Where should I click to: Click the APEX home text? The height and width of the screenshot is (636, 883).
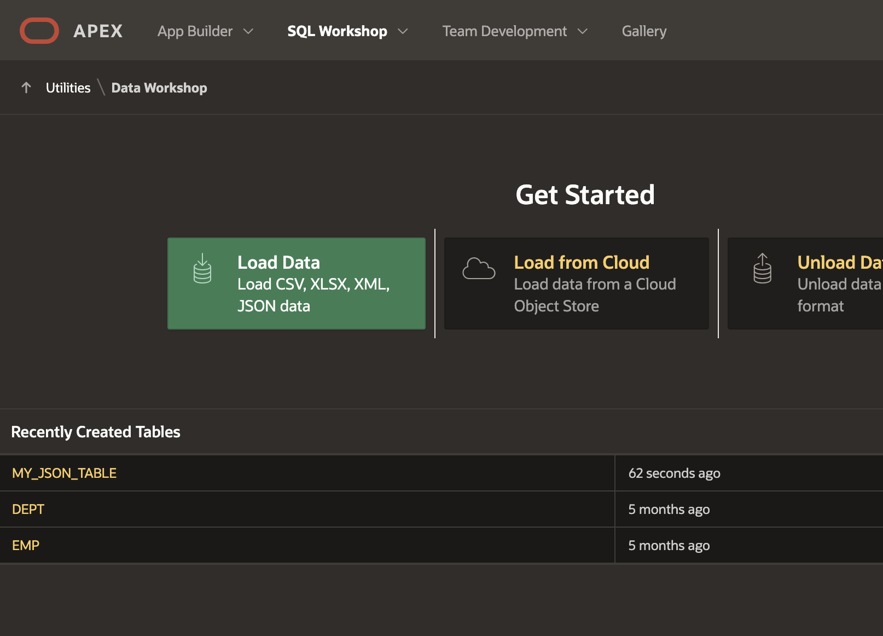(98, 31)
